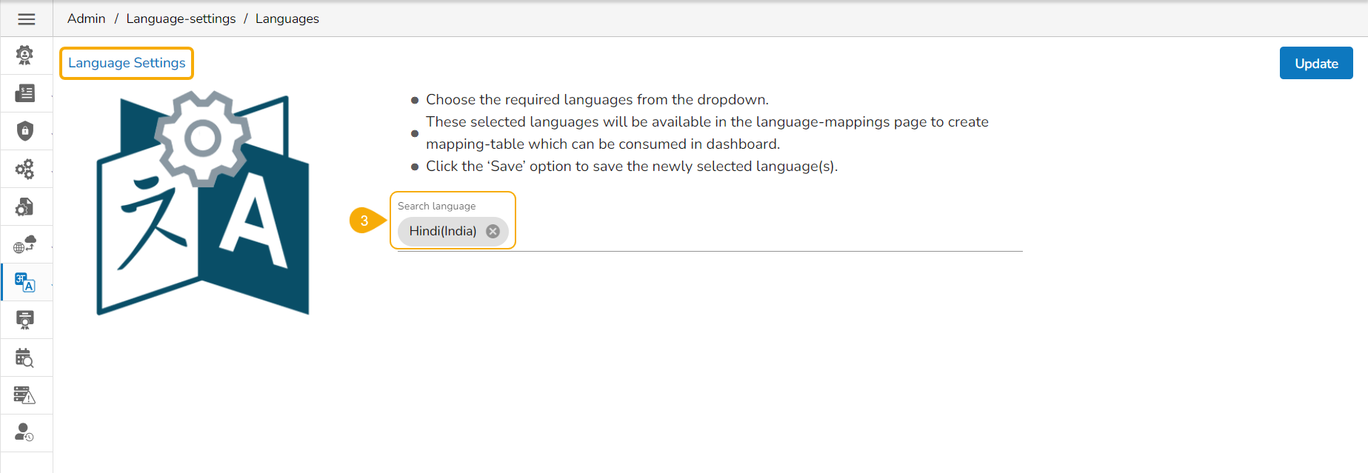Open the certificate monitor sidebar icon

coord(25,320)
